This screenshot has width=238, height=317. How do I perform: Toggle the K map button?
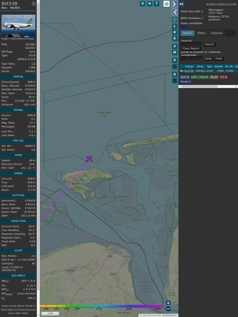(x=174, y=38)
